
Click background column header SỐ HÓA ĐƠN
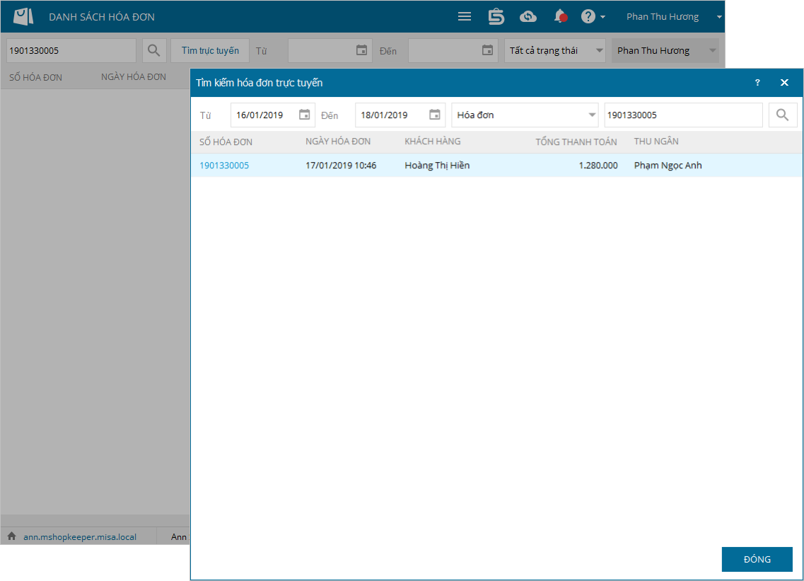coord(35,78)
